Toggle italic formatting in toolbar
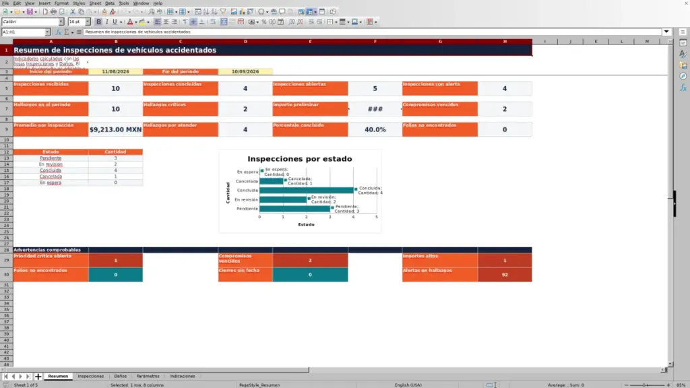 point(106,22)
